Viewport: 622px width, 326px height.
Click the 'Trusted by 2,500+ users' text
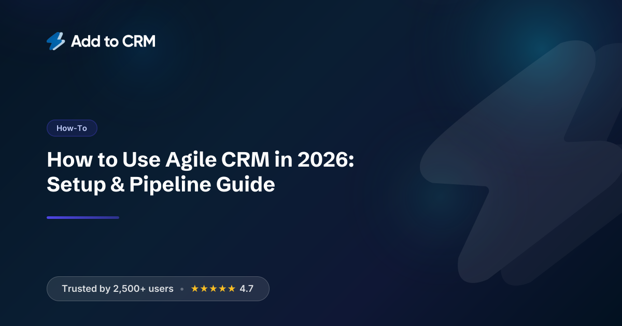(x=118, y=289)
